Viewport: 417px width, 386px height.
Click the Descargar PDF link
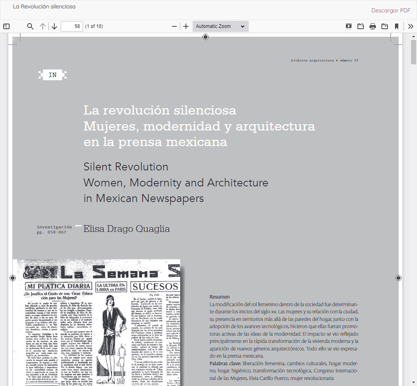coord(391,10)
